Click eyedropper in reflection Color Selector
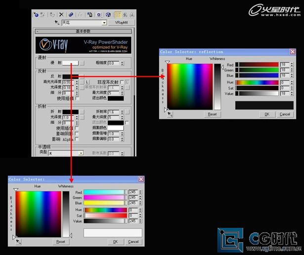The height and width of the screenshot is (255, 304). tap(170, 114)
